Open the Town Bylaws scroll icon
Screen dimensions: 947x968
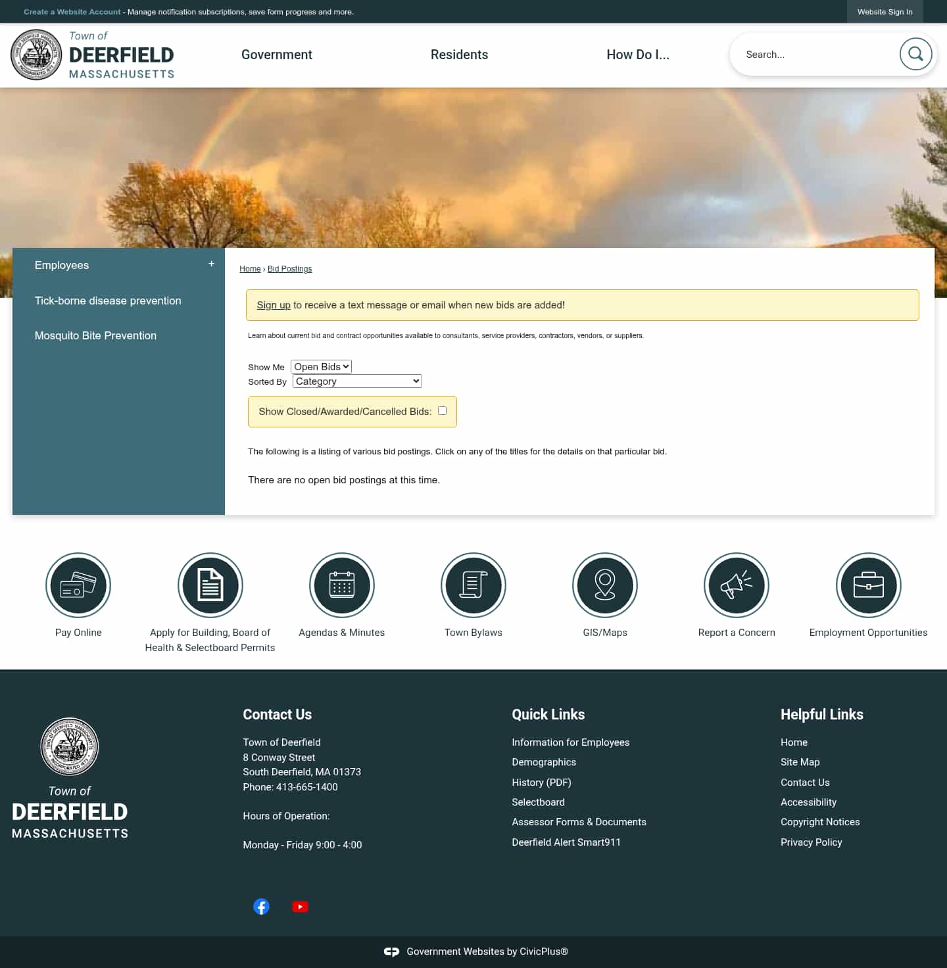click(473, 585)
